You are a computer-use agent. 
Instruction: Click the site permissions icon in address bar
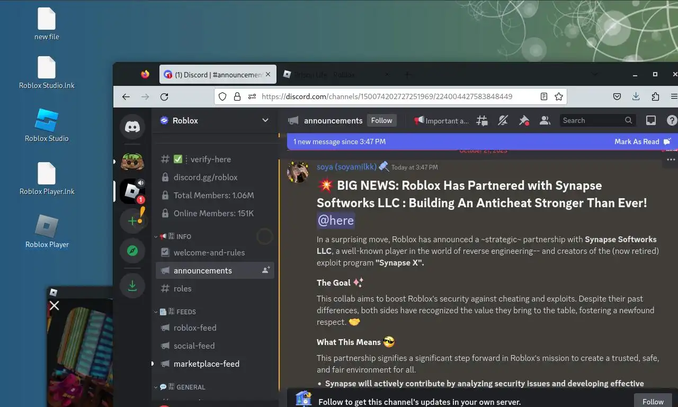(252, 96)
